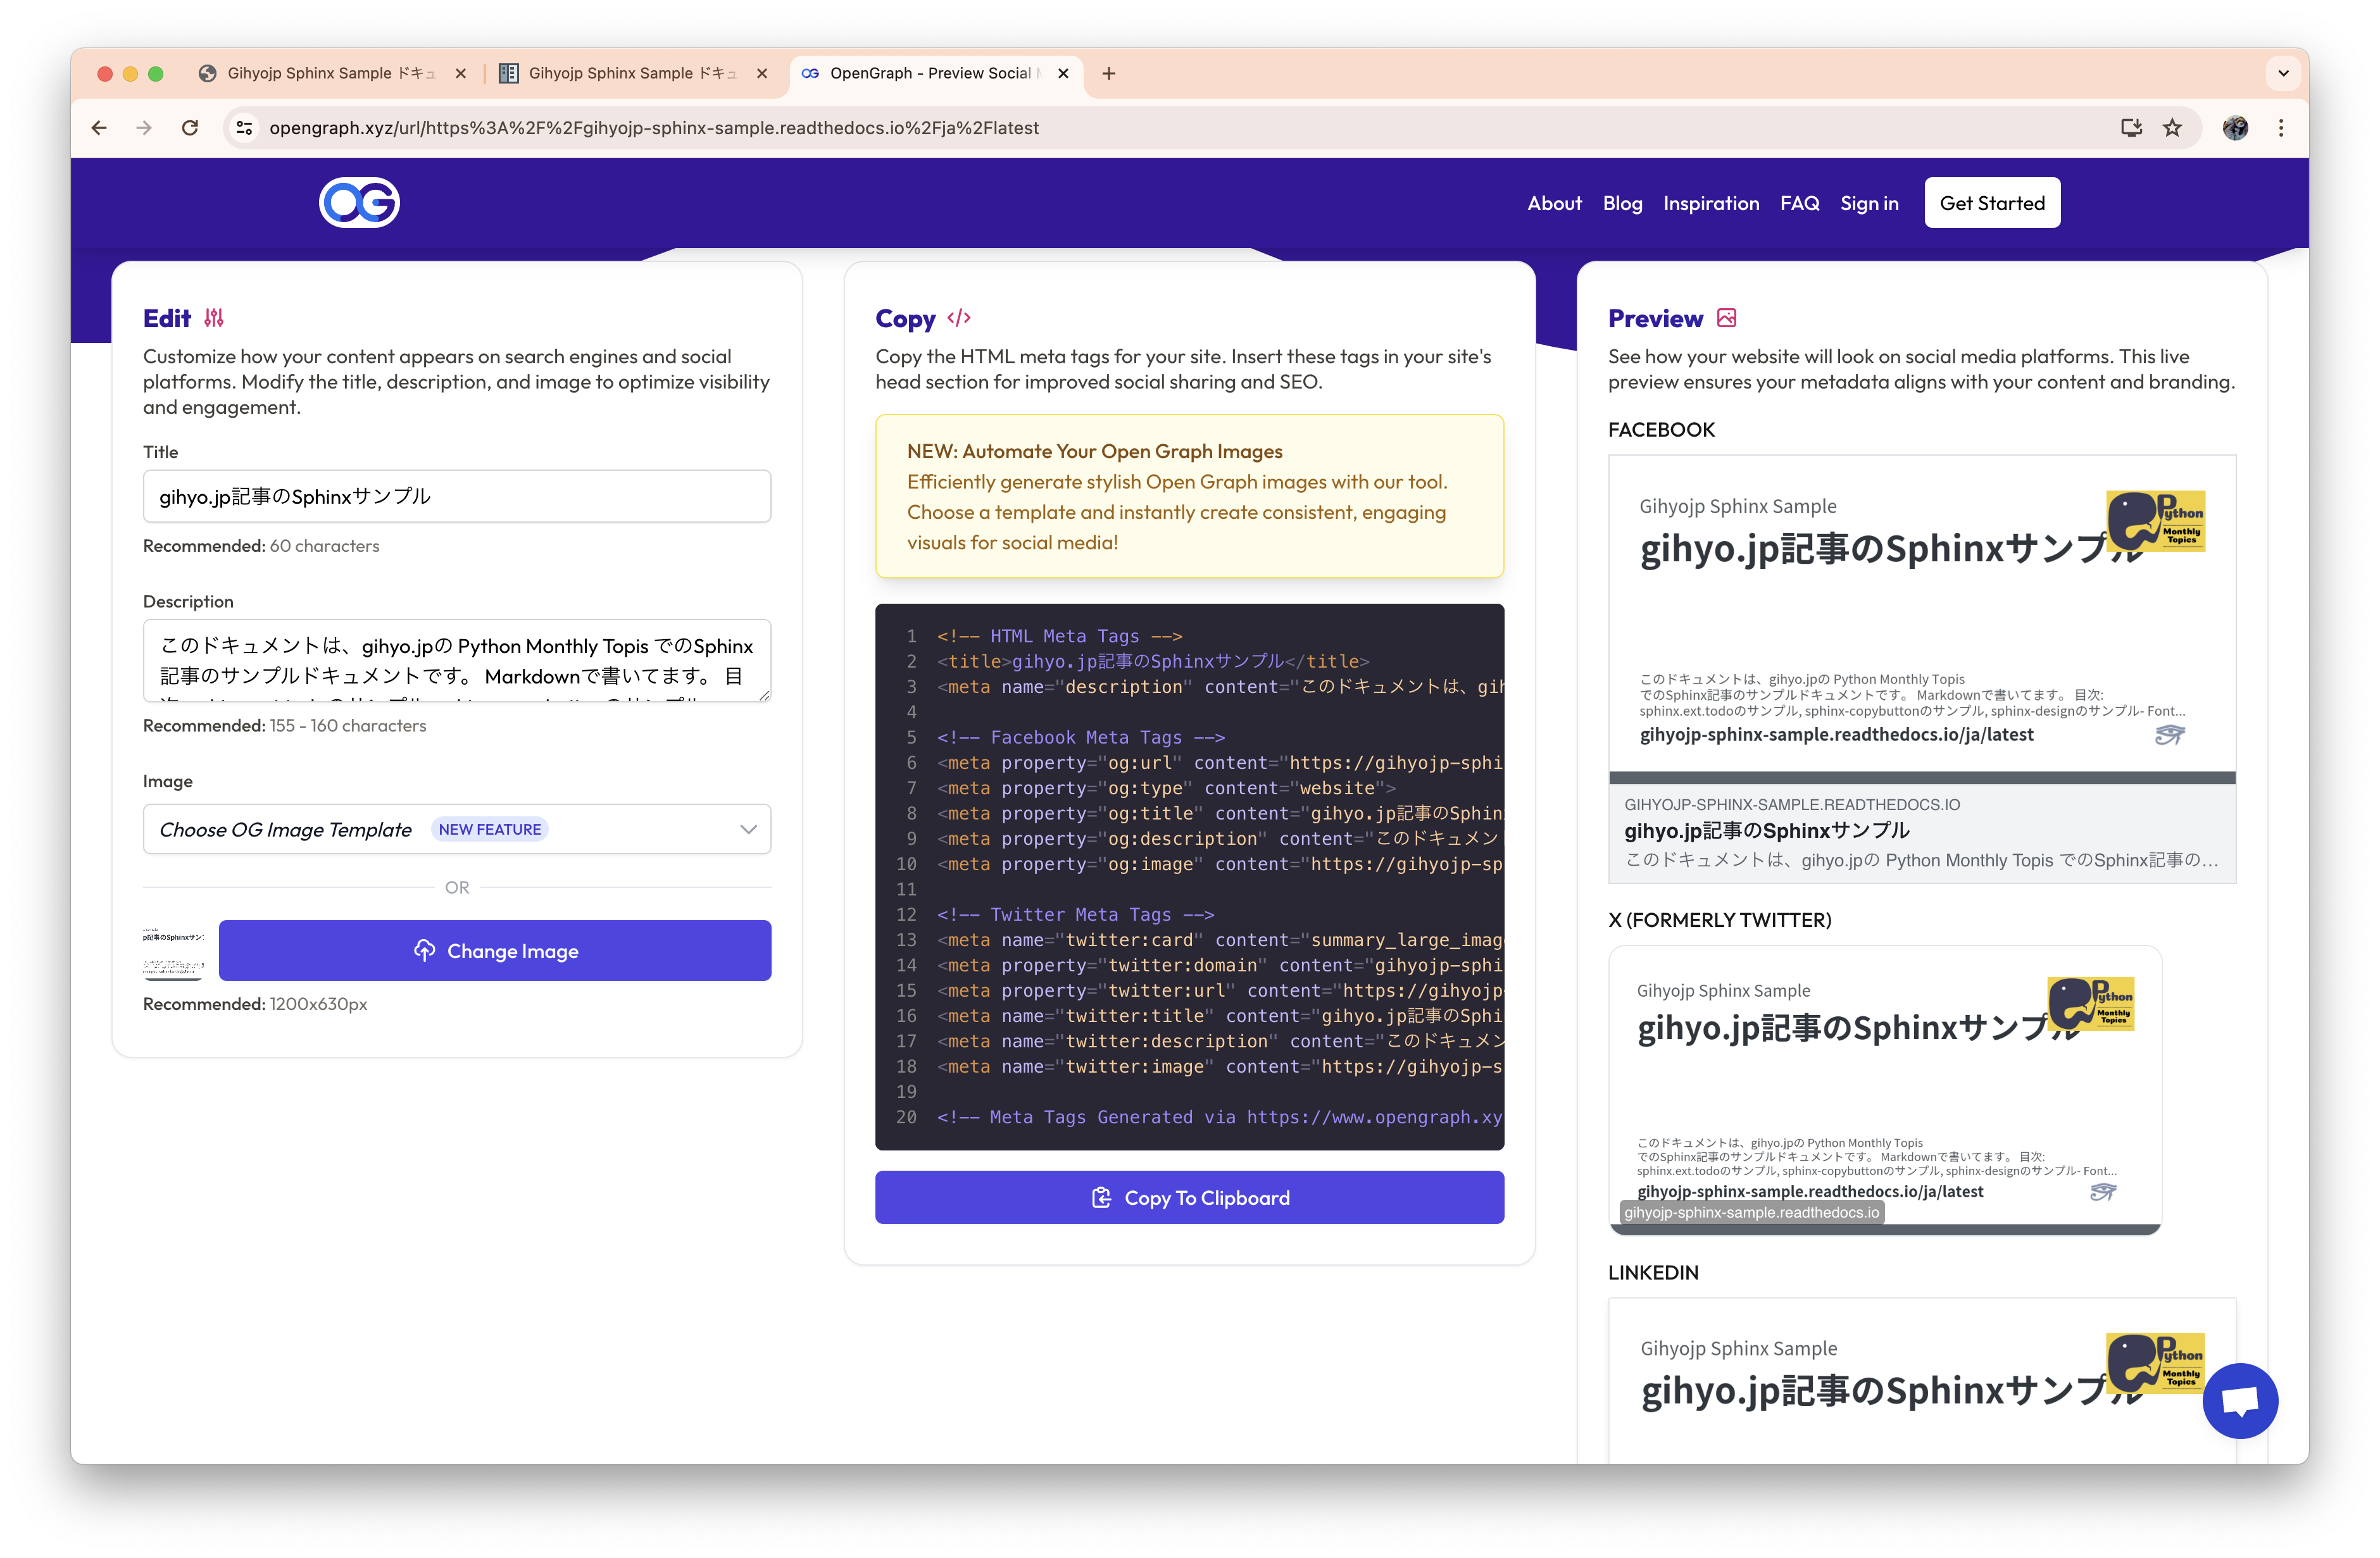Viewport: 2380px width, 1558px height.
Task: Reload the current page
Action: (x=190, y=128)
